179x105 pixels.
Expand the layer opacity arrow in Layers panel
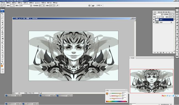point(174,14)
